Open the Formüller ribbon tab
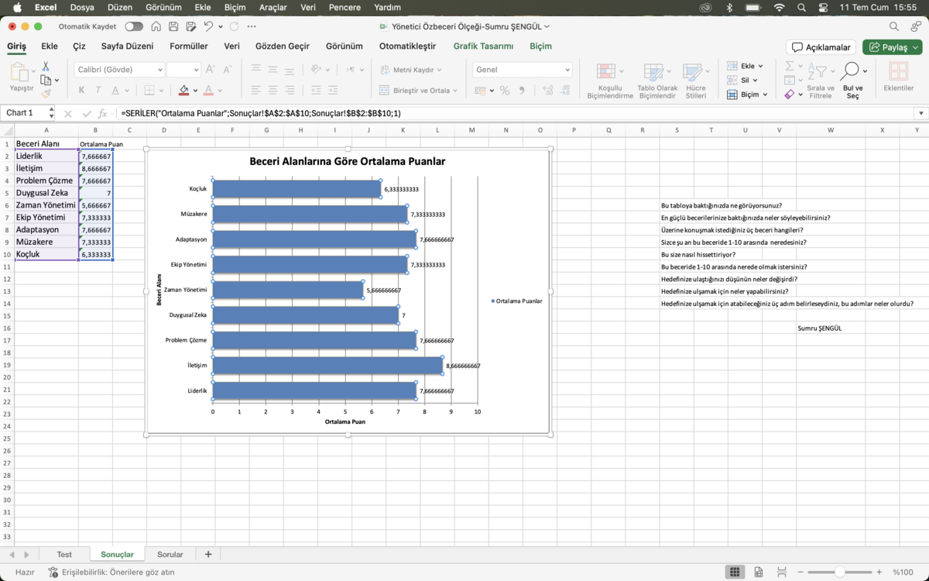The image size is (929, 581). point(189,46)
